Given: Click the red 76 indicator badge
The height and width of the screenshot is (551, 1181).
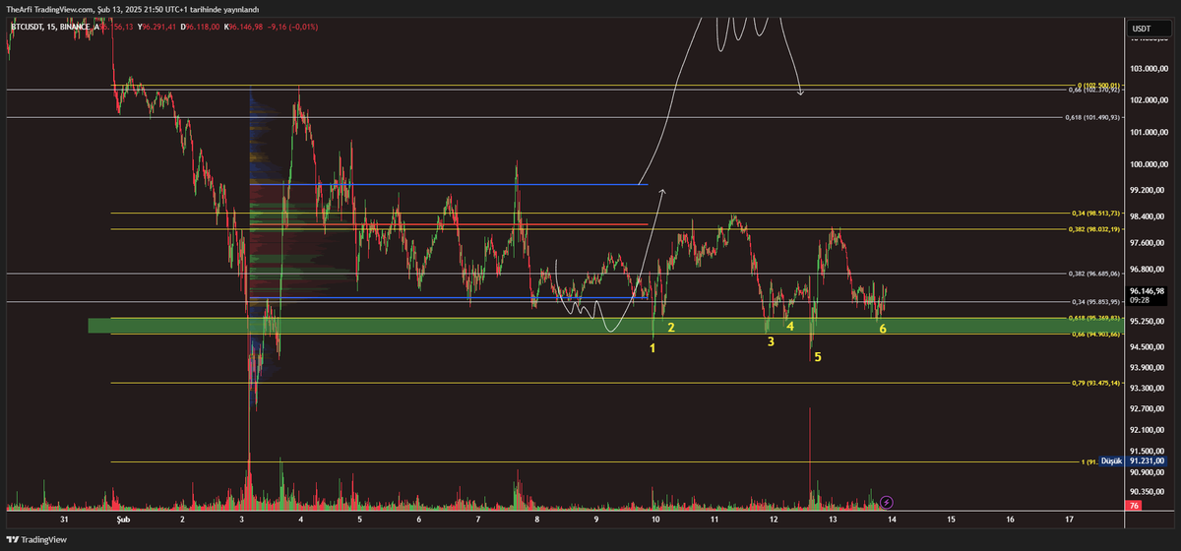Looking at the screenshot, I should tap(1135, 506).
